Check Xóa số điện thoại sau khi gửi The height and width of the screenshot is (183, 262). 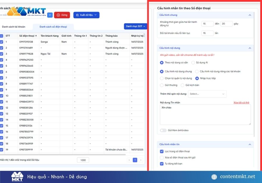click(x=162, y=157)
